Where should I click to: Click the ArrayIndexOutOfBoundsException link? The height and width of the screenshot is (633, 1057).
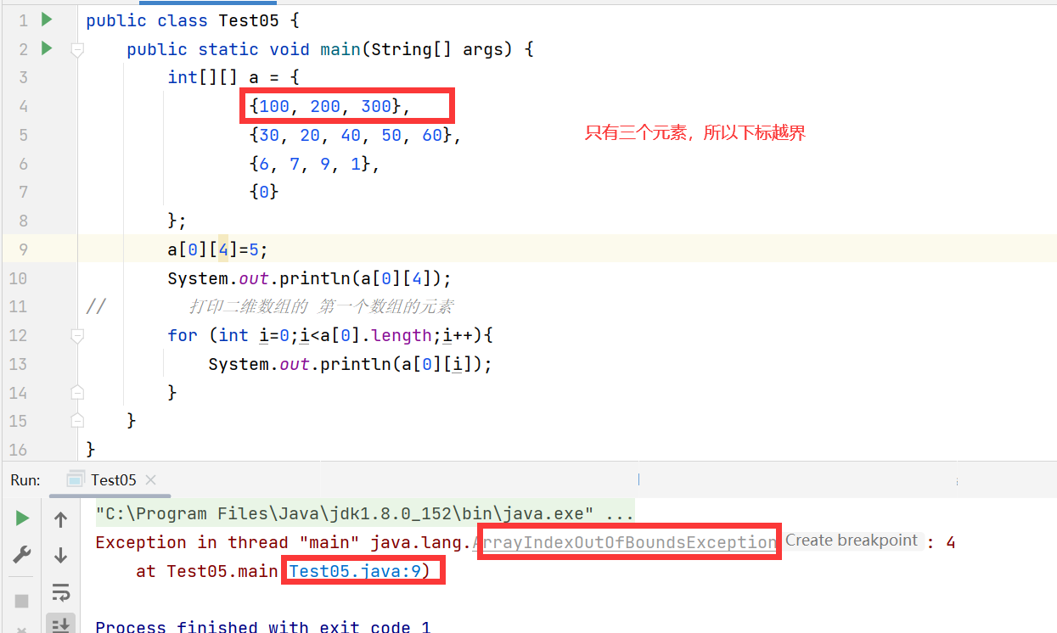625,542
